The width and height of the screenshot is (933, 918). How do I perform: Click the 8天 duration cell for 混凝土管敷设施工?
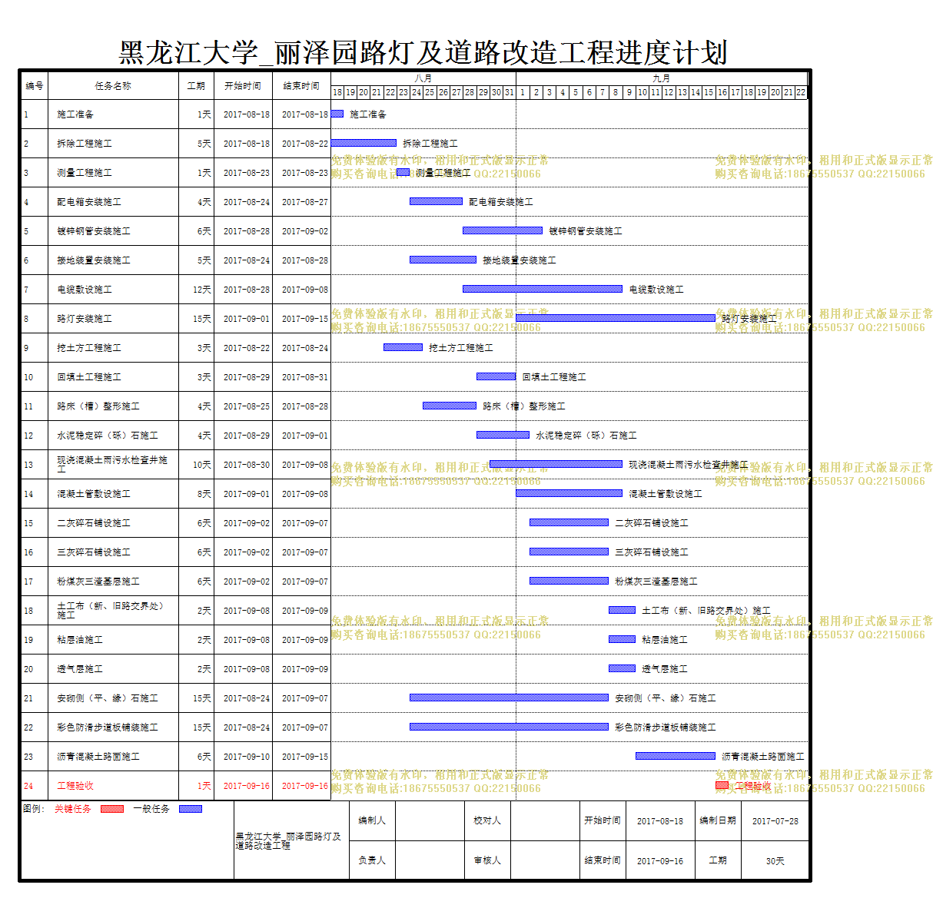[x=197, y=494]
